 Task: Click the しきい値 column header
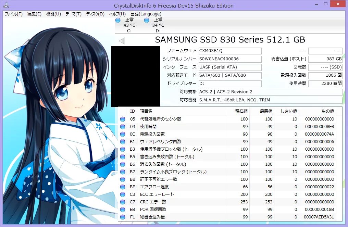287,111
